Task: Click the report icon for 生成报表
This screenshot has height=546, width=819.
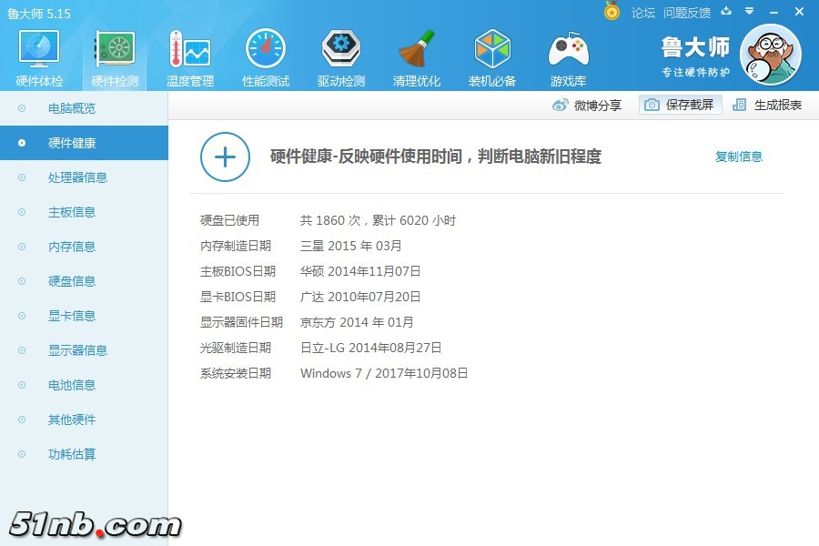Action: click(739, 105)
